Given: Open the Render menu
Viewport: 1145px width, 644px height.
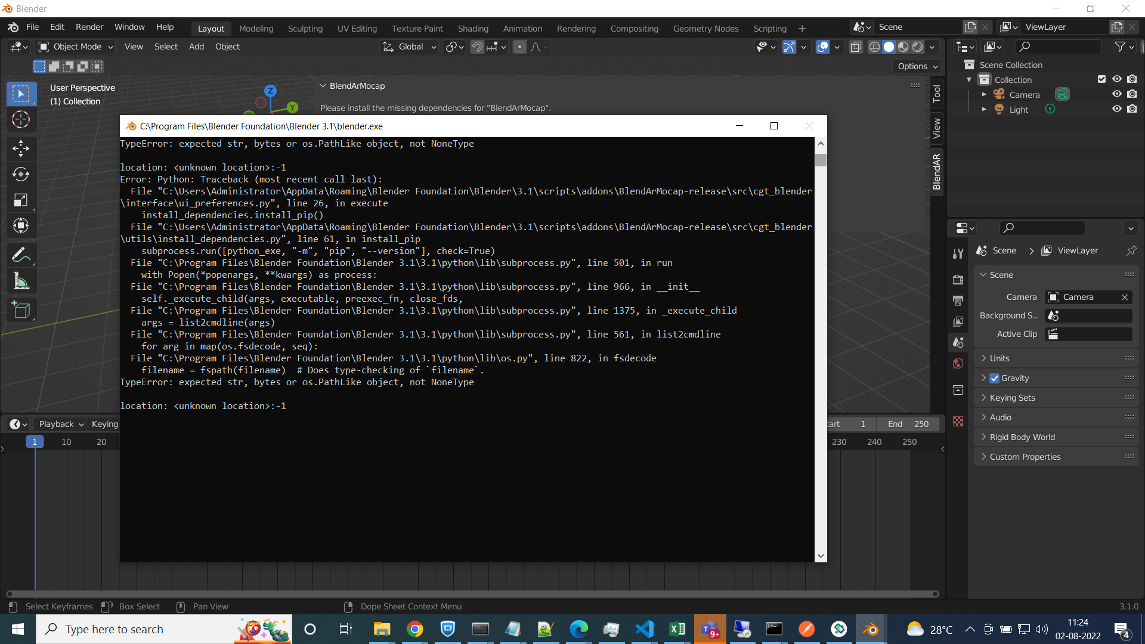Looking at the screenshot, I should coord(89,27).
